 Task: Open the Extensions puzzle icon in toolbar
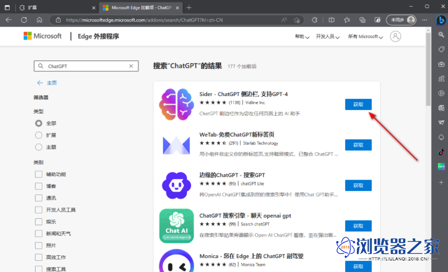click(315, 20)
